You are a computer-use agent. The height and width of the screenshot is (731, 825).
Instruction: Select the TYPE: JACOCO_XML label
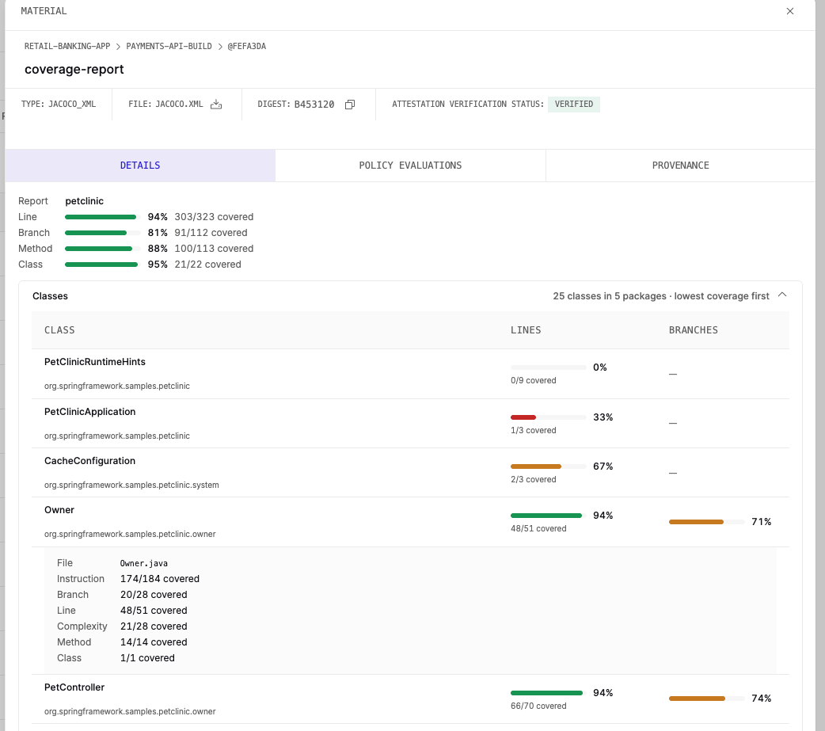tap(59, 105)
